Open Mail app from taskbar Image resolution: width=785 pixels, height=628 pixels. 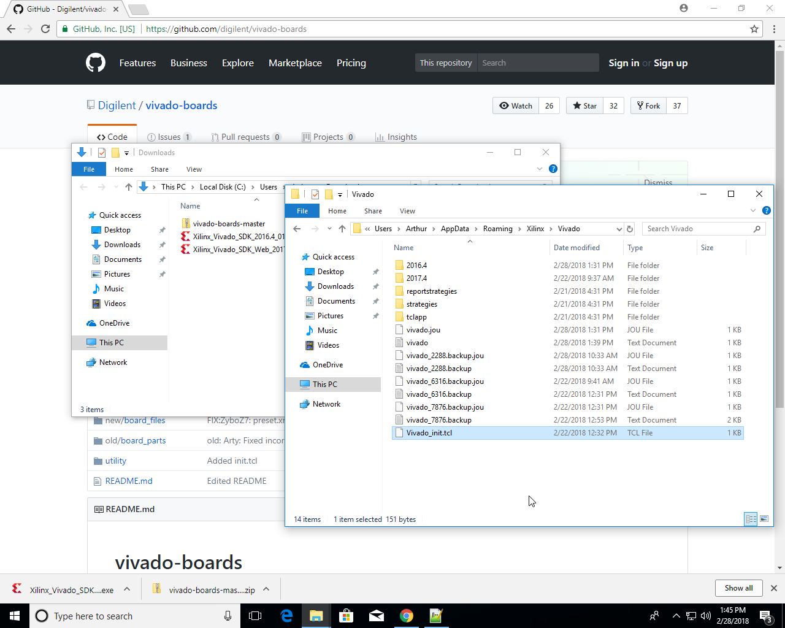point(377,616)
